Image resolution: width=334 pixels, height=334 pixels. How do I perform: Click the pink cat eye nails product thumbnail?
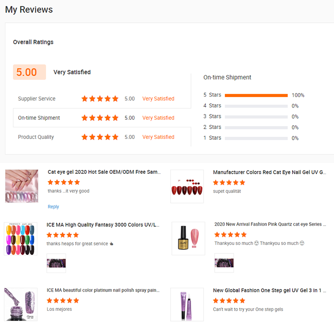pyautogui.click(x=22, y=186)
